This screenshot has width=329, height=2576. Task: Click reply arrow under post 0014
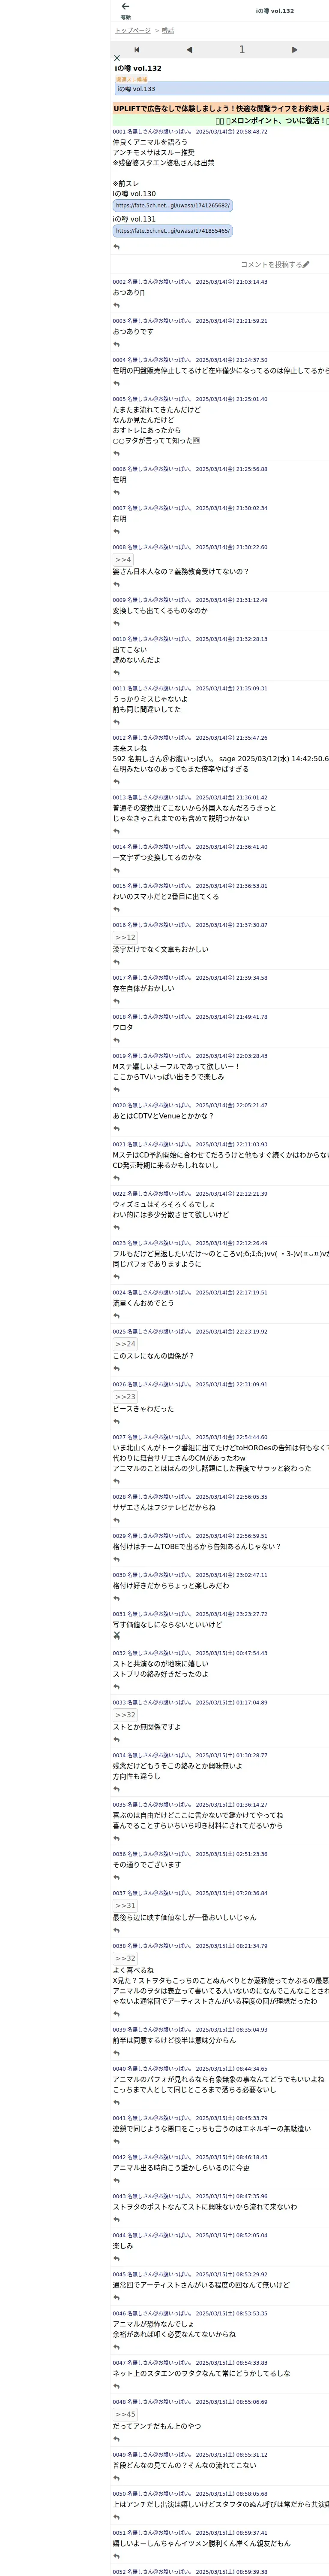click(x=117, y=870)
